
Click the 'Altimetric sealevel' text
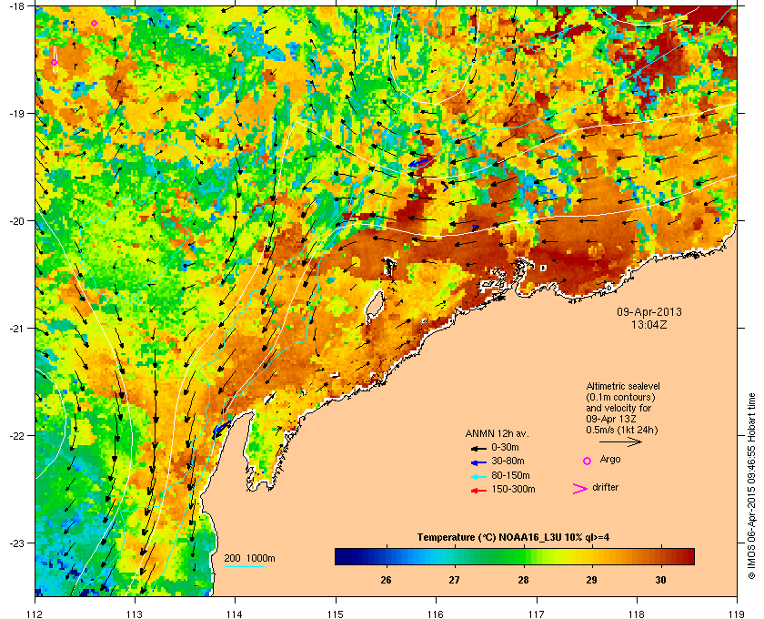[x=623, y=386]
